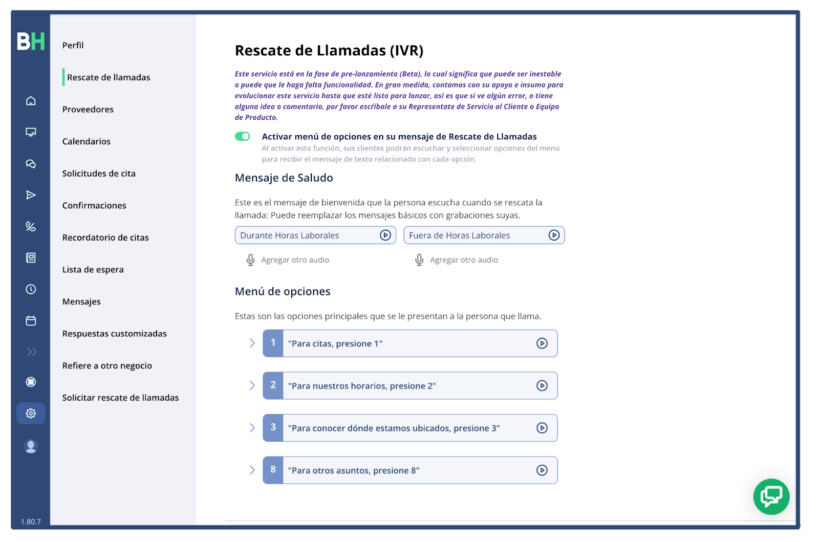Open the home icon in sidebar
Screen dimensions: 819x542
31,101
